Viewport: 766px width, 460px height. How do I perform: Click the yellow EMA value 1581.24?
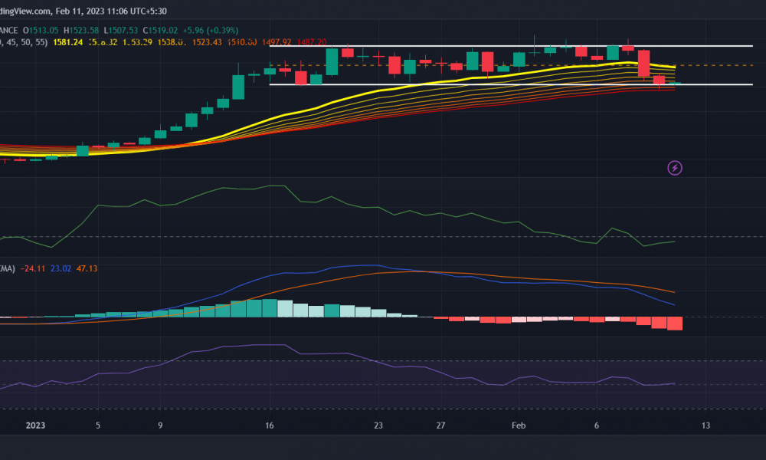coord(68,42)
